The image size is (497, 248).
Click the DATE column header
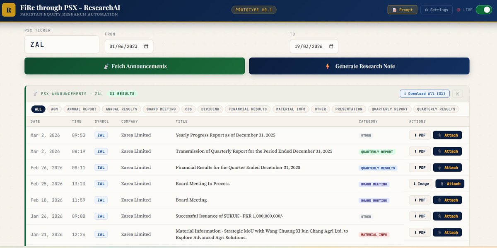[x=35, y=122]
